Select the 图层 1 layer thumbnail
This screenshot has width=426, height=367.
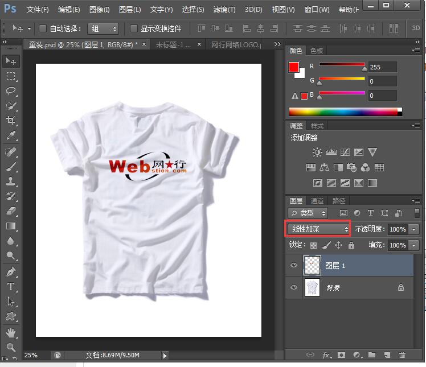(x=312, y=265)
